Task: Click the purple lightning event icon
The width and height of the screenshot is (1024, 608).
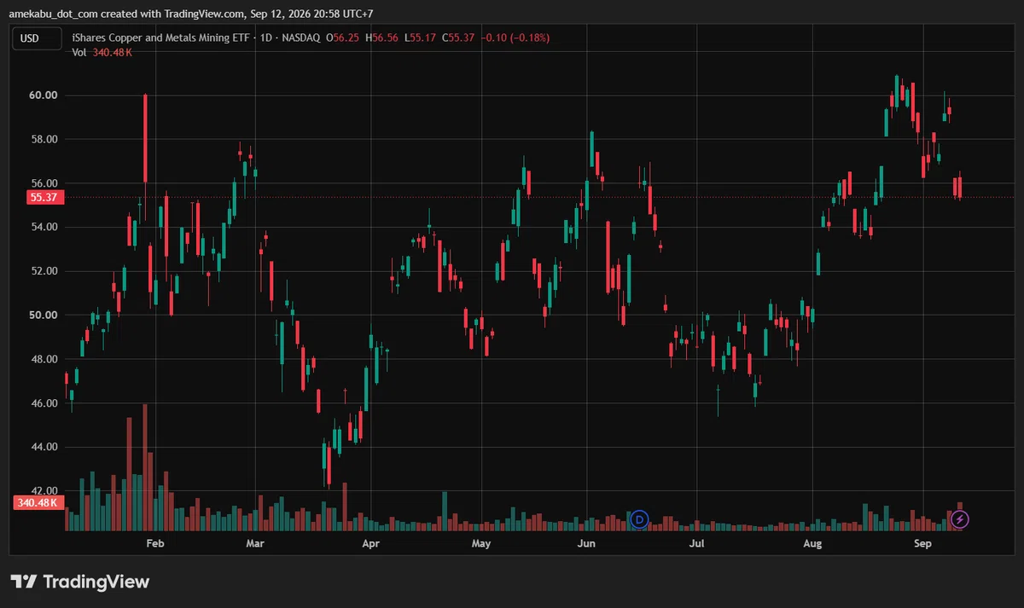Action: (960, 518)
